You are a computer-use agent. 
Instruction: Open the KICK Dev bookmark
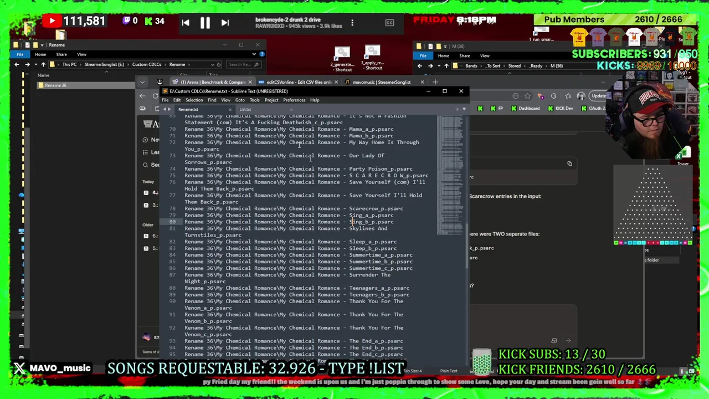click(560, 109)
